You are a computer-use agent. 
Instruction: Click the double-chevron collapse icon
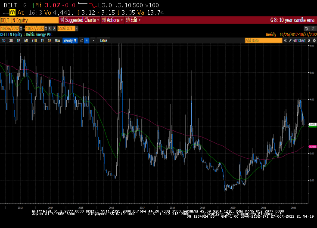285,40
